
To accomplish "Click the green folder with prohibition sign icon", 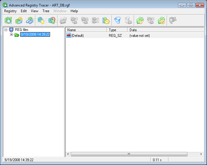I will click(x=161, y=20).
